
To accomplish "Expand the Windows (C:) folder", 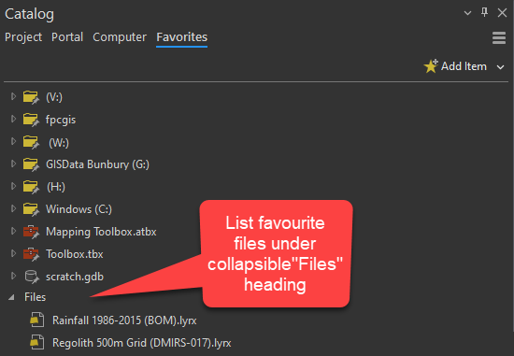I will coord(13,208).
